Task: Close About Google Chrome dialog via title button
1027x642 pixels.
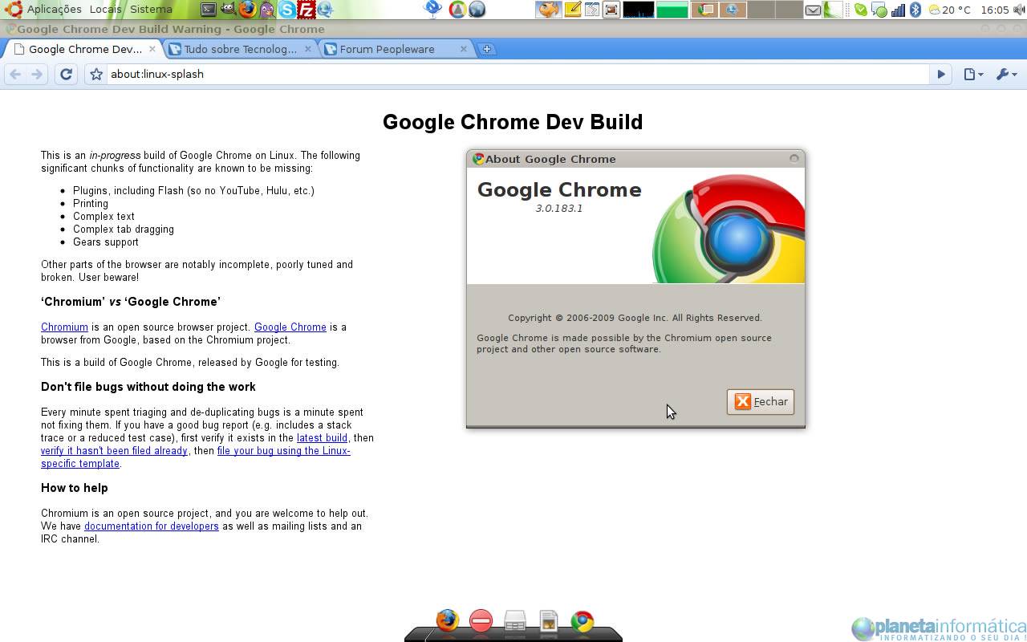Action: 794,158
